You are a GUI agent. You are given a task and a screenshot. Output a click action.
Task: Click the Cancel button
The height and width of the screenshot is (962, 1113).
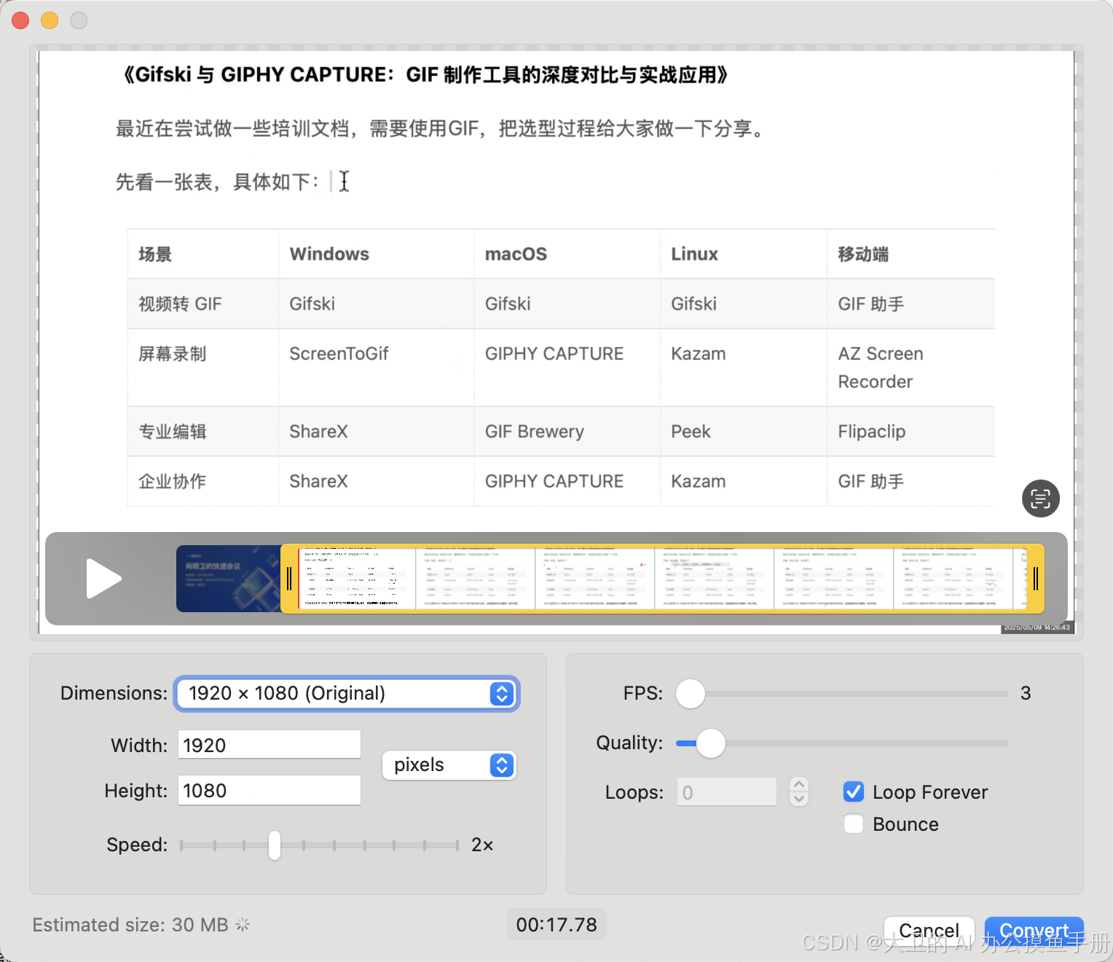coord(929,931)
